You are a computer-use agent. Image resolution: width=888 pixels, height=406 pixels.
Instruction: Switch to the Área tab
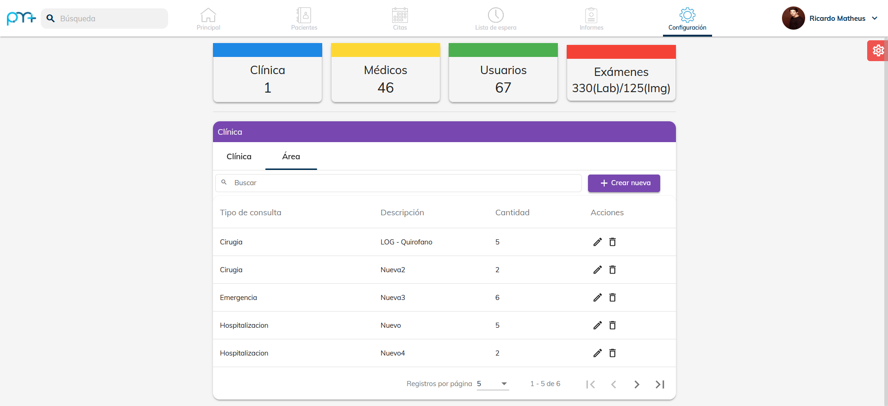291,156
